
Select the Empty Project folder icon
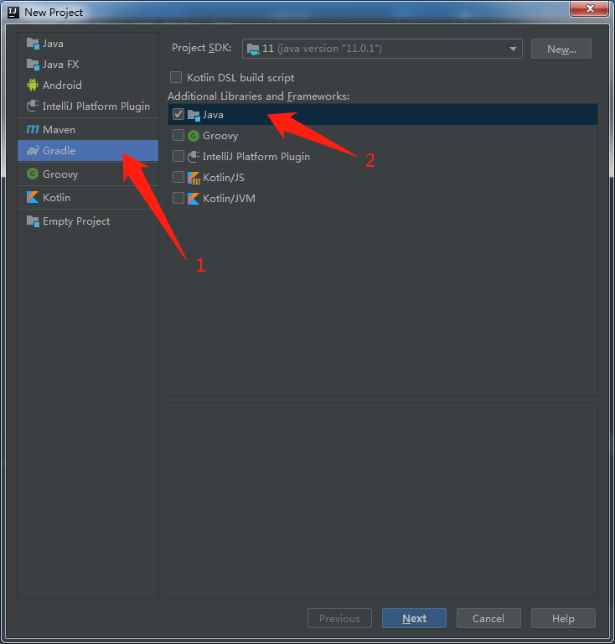(33, 221)
